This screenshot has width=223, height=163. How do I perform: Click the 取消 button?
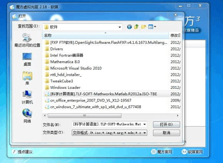[x=166, y=133]
